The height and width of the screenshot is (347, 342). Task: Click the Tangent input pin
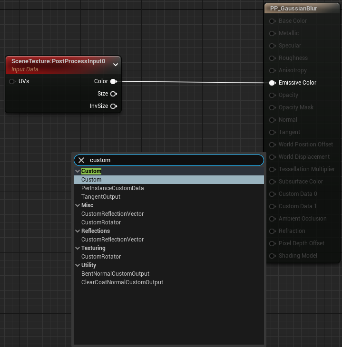[x=272, y=132]
